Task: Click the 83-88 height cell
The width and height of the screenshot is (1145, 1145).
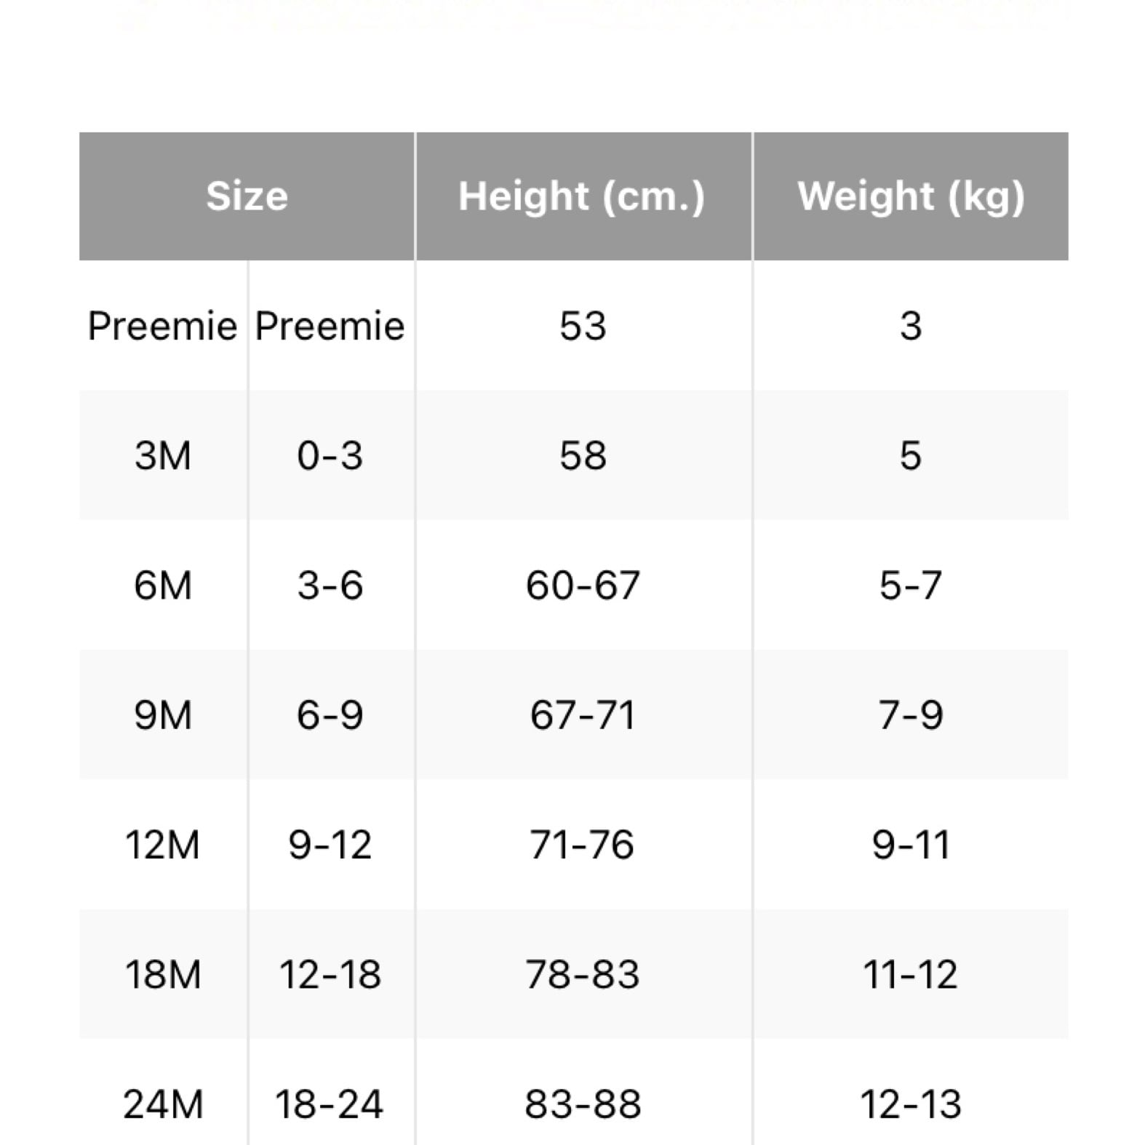Action: (x=583, y=1104)
